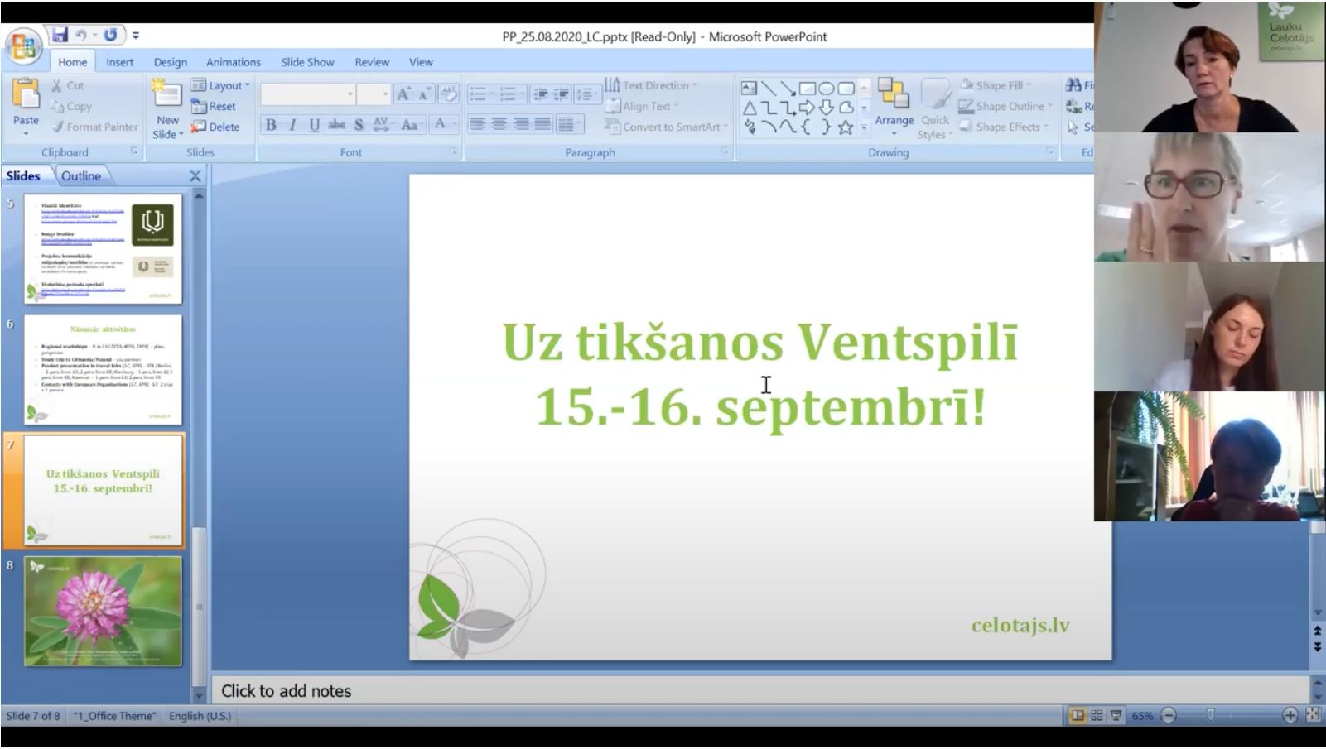Viewport: 1326px width, 749px height.
Task: Open the Animations ribbon tab
Action: pos(233,62)
